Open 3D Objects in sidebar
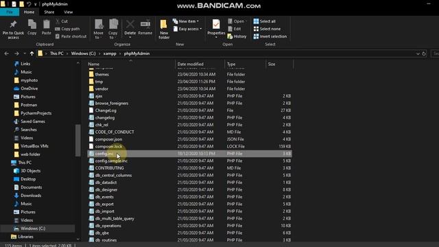Image resolution: width=439 pixels, height=247 pixels. 27,171
